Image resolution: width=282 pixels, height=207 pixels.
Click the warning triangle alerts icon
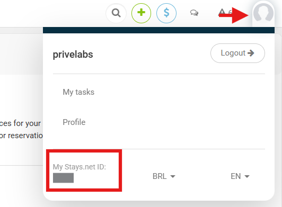(x=222, y=12)
